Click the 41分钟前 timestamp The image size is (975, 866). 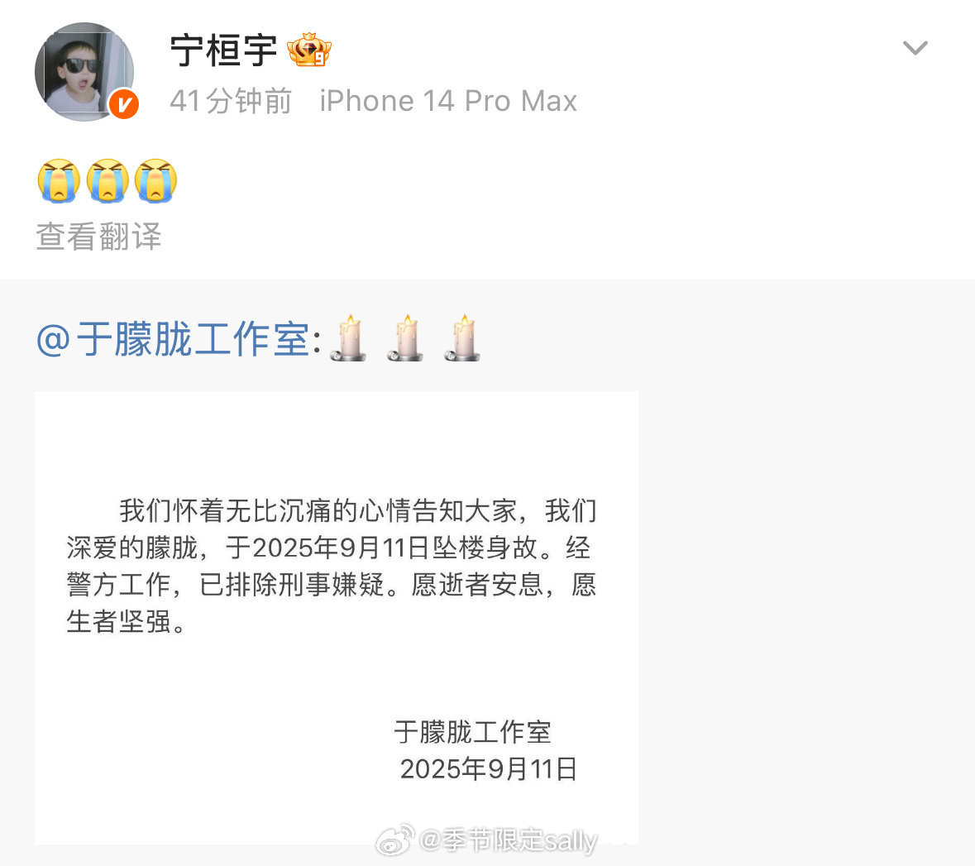click(231, 101)
